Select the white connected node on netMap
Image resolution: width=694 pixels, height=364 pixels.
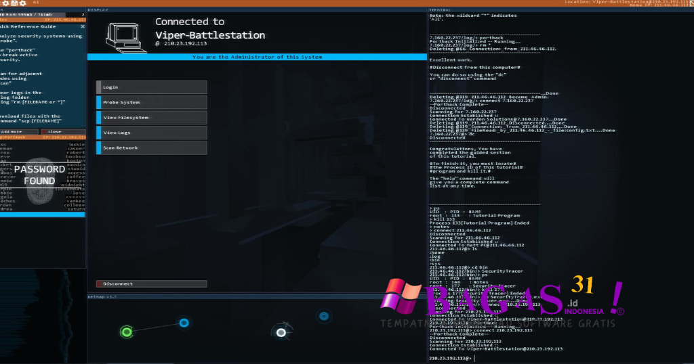[281, 333]
